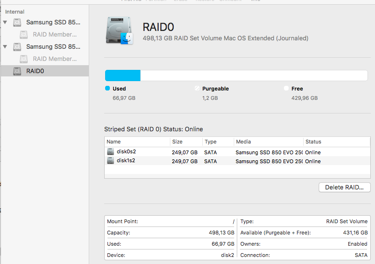Click the blue used portion of the storage bar
The image size is (375, 264).
[122, 75]
